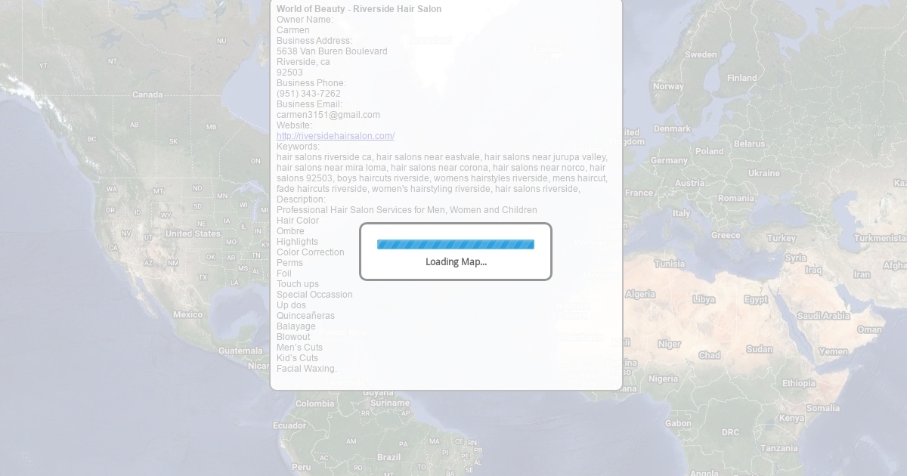Screen dimensions: 907x476
Task: Select the 'Loading Map...' status text
Action: [x=456, y=262]
